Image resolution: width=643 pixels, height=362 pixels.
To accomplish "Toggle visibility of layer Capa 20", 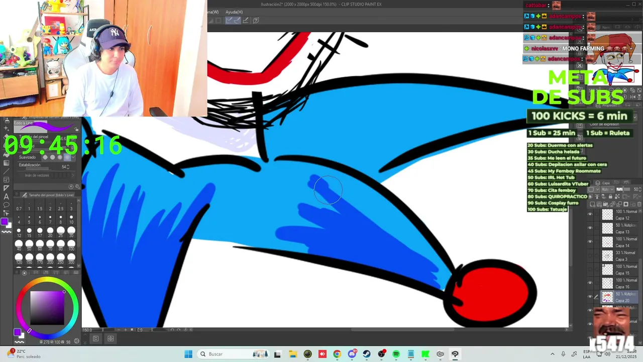I will point(590,297).
